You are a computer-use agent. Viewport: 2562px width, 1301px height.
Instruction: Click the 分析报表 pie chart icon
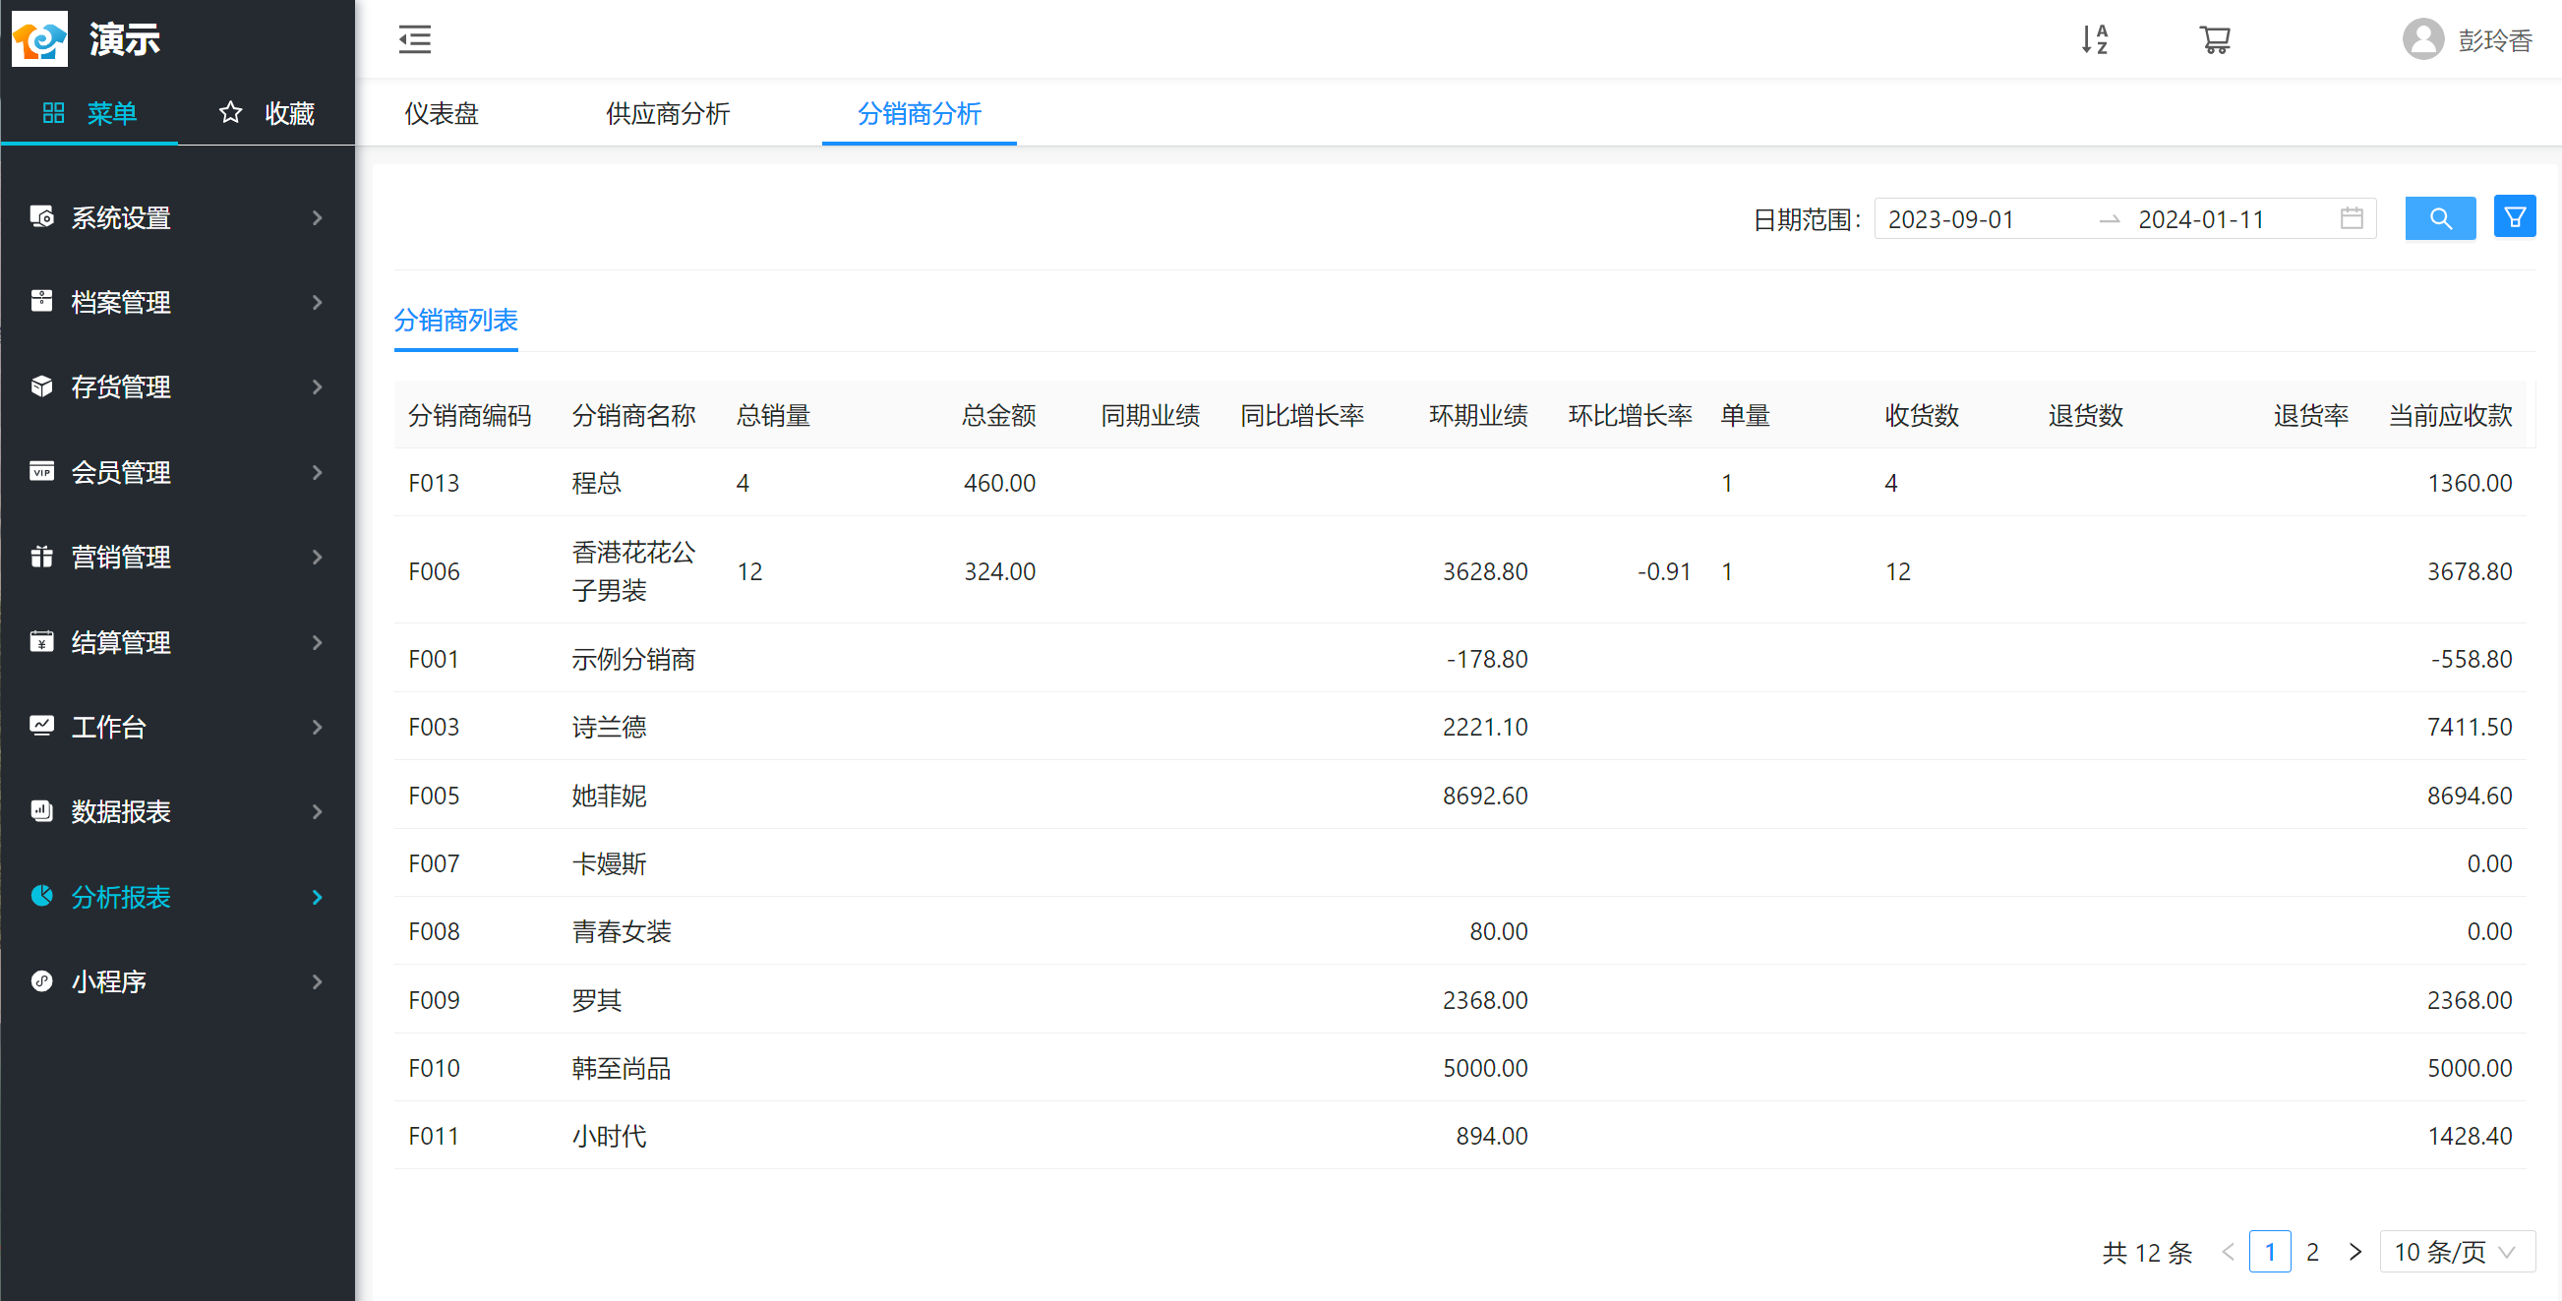click(41, 896)
